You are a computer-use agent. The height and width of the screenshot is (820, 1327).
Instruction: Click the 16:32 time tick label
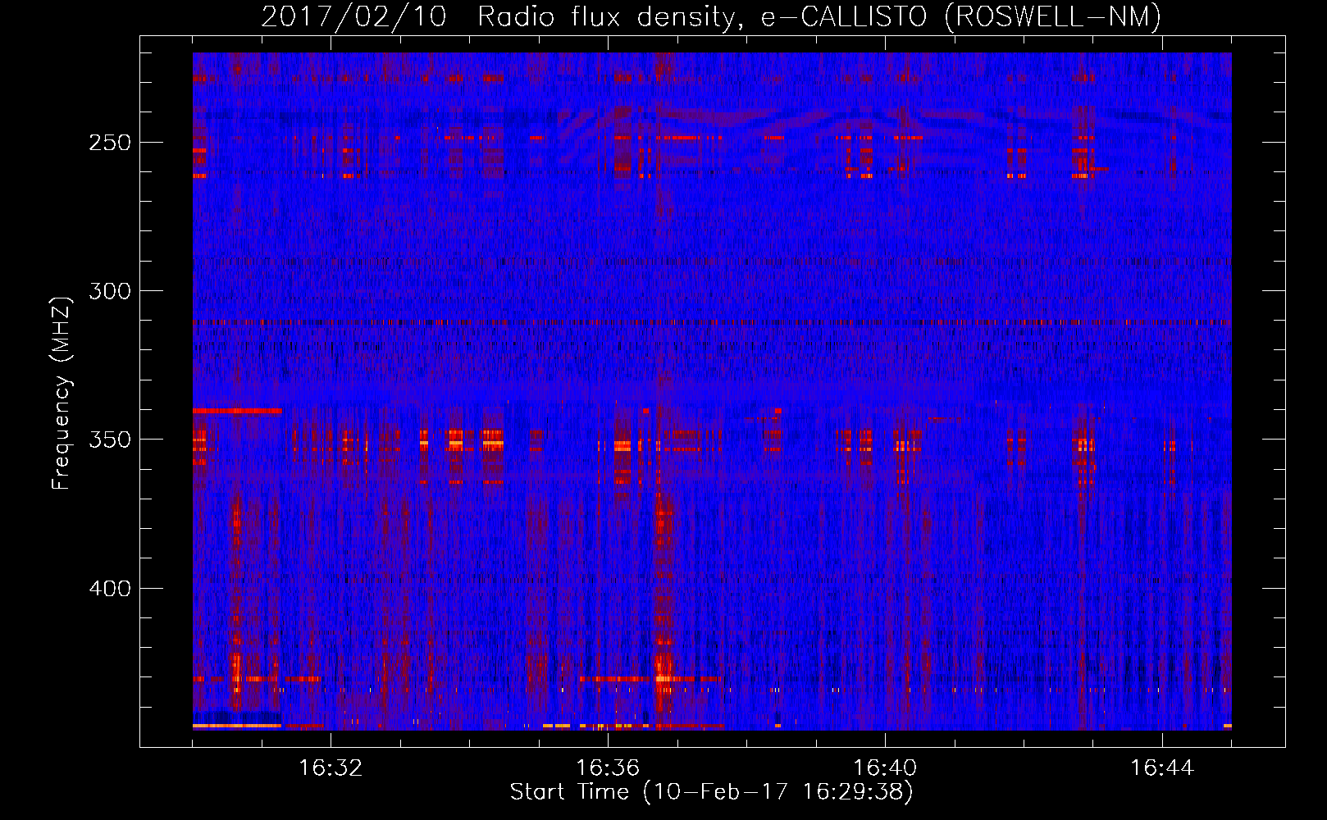[x=331, y=768]
